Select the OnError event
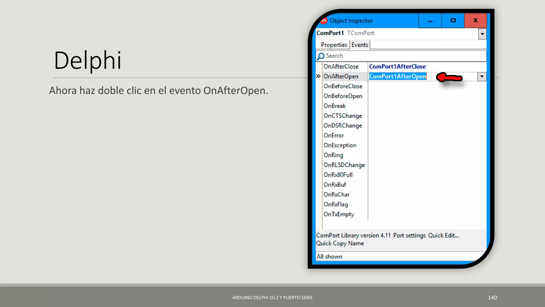Viewport: 545px width, 307px height. pos(334,135)
